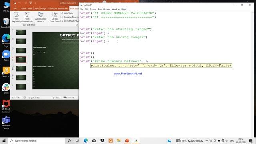Screen dimensions: 256x144
Task: Click the Enter the starting range line
Action: (116, 29)
